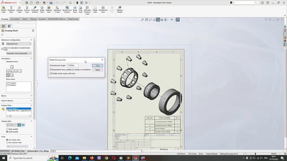Viewport: 287px width, 161px height.
Task: Select the Auxiliary View tool
Action: pyautogui.click(x=19, y=9)
